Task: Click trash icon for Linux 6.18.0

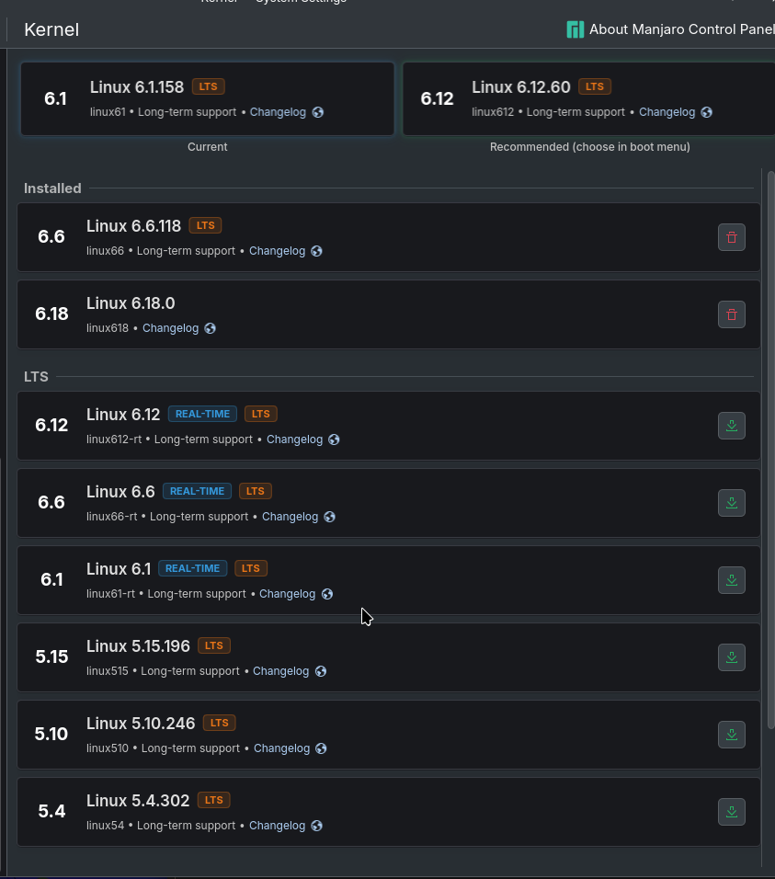Action: click(x=731, y=314)
